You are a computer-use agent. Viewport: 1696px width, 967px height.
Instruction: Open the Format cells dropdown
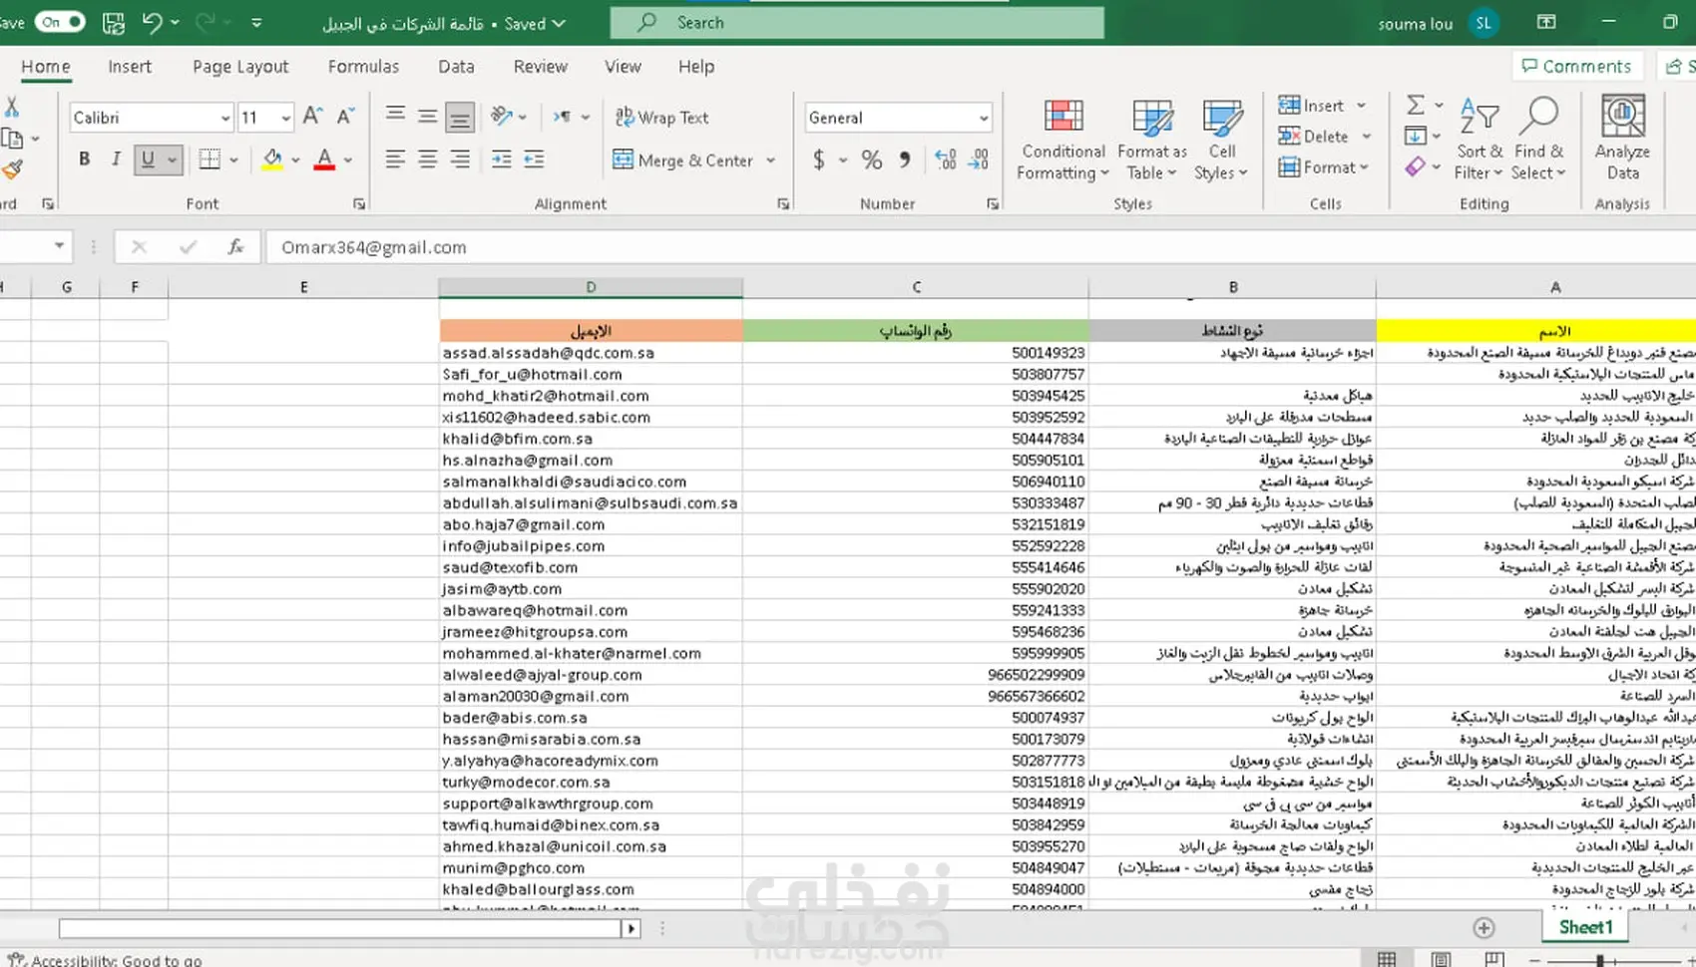pyautogui.click(x=1324, y=167)
